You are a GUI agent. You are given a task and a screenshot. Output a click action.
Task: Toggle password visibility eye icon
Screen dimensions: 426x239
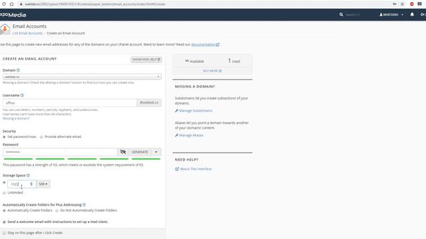pos(122,152)
